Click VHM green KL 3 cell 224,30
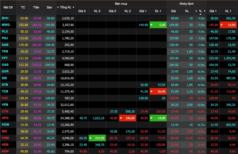The image size is (238, 154). click(x=97, y=138)
